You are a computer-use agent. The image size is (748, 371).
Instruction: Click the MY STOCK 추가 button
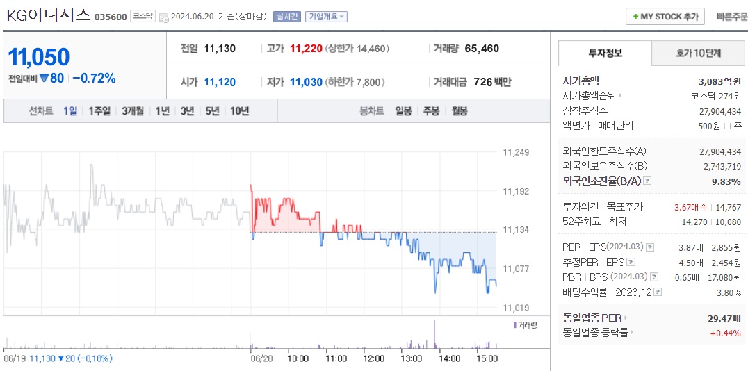(x=665, y=17)
